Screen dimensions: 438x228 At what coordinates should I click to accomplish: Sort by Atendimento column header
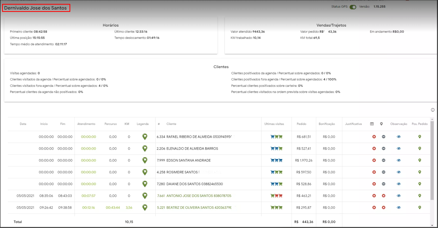[86, 124]
